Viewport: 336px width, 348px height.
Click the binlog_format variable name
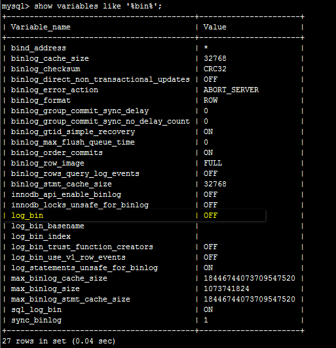[x=41, y=100]
